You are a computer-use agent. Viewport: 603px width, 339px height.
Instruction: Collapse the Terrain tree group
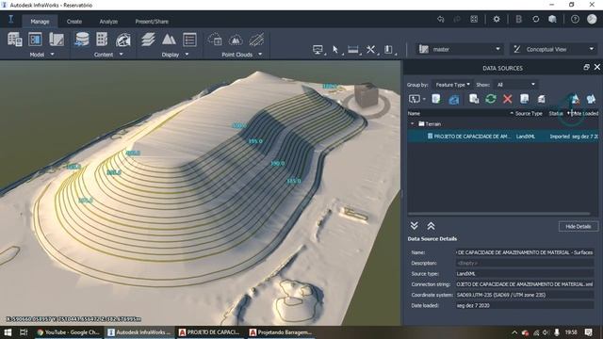(413, 123)
